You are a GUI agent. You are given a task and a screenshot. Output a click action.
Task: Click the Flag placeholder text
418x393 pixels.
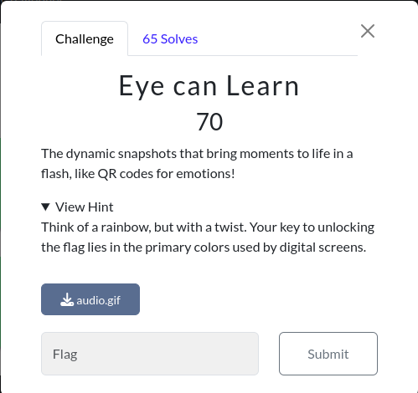[65, 355]
